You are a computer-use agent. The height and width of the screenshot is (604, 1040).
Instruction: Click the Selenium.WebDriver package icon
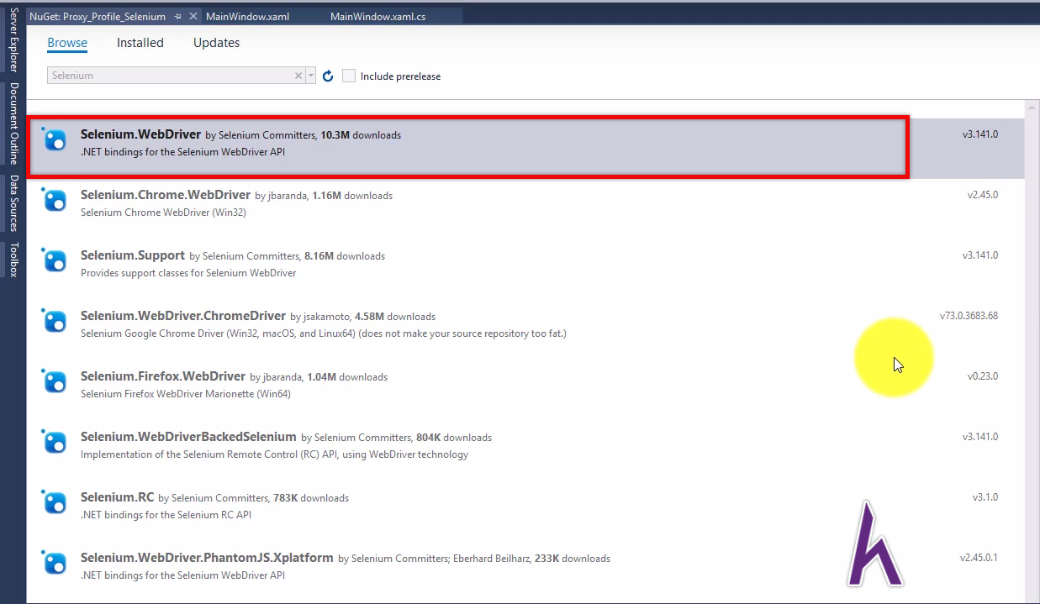pos(55,139)
